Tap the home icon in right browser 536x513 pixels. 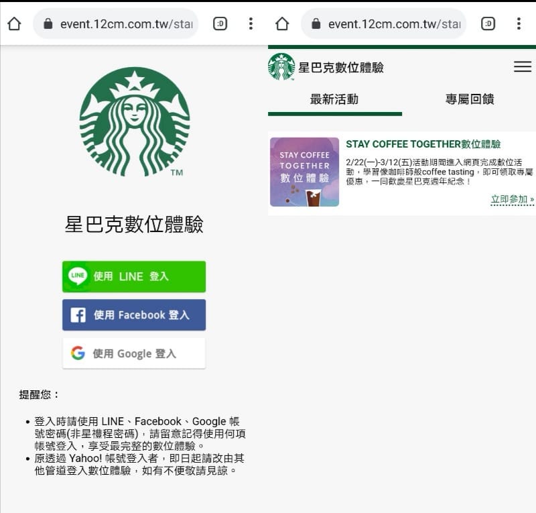point(282,24)
